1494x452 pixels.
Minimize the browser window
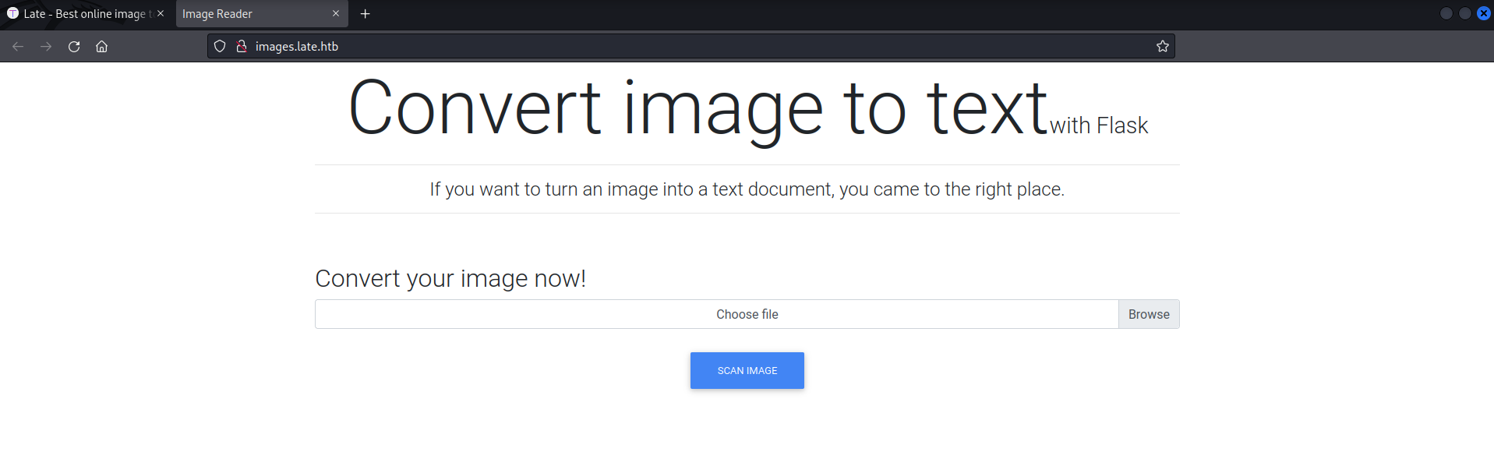1446,13
